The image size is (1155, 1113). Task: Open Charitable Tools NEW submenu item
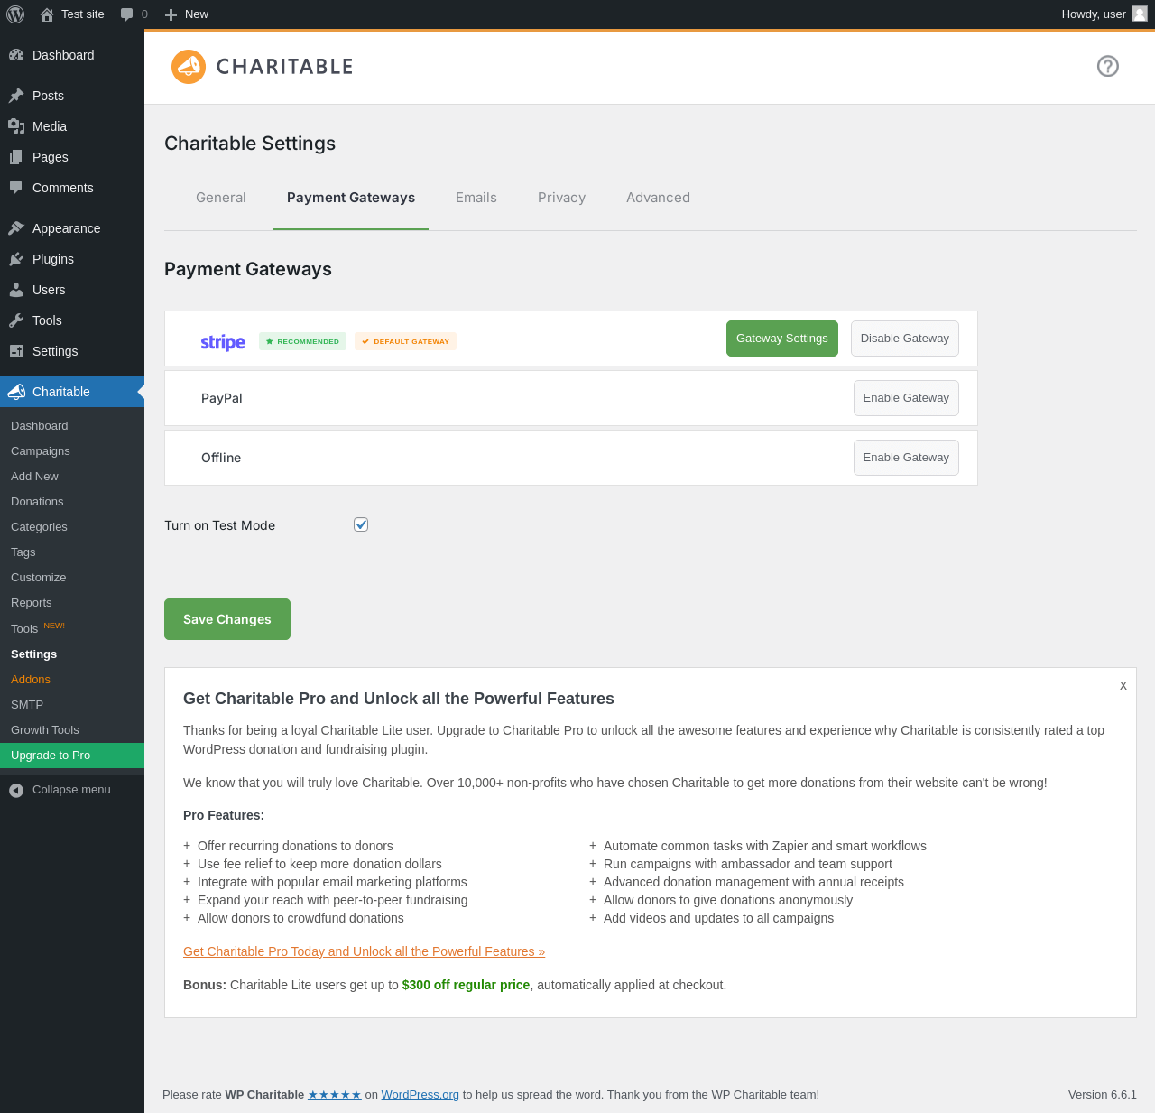pyautogui.click(x=72, y=628)
